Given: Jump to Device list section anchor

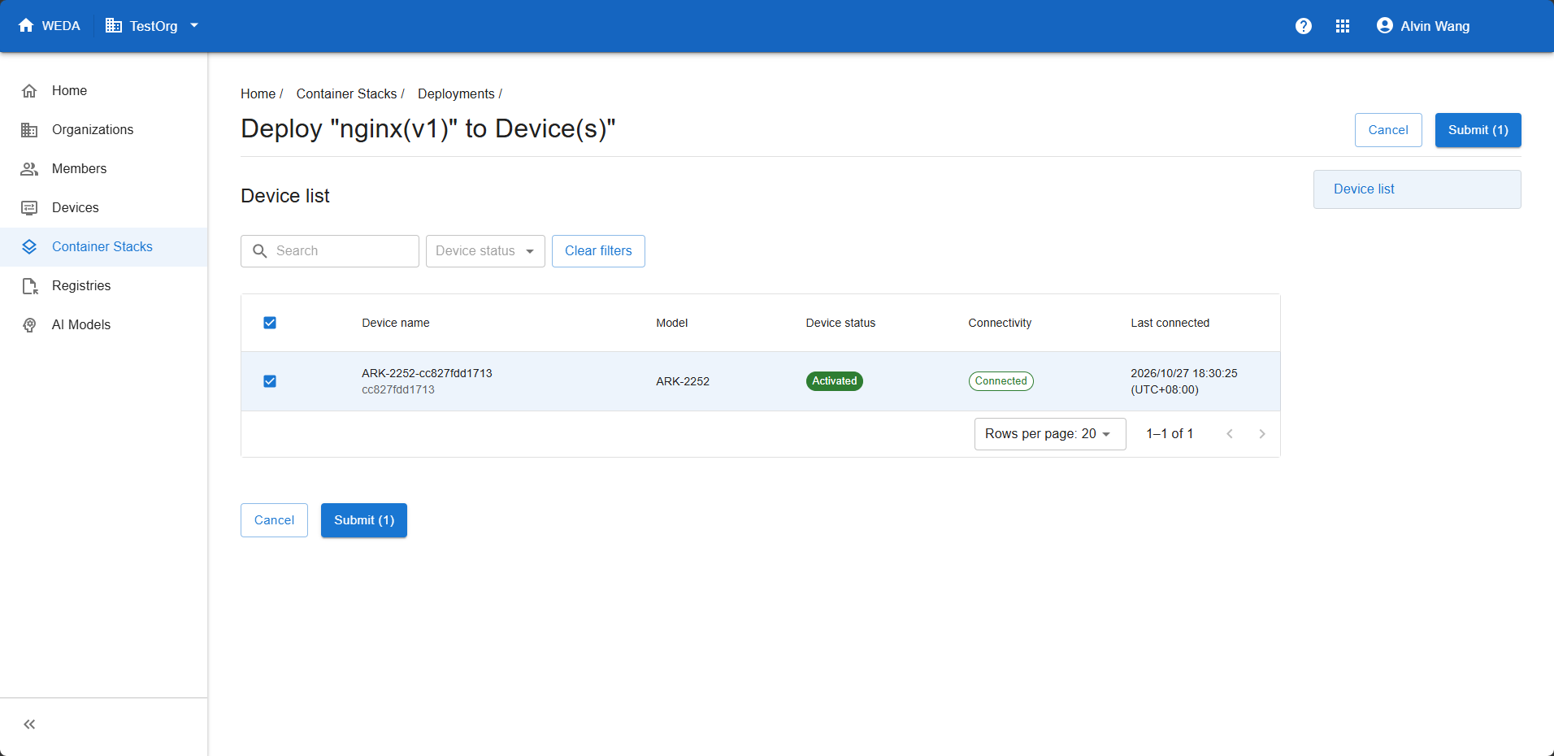Looking at the screenshot, I should [1417, 189].
